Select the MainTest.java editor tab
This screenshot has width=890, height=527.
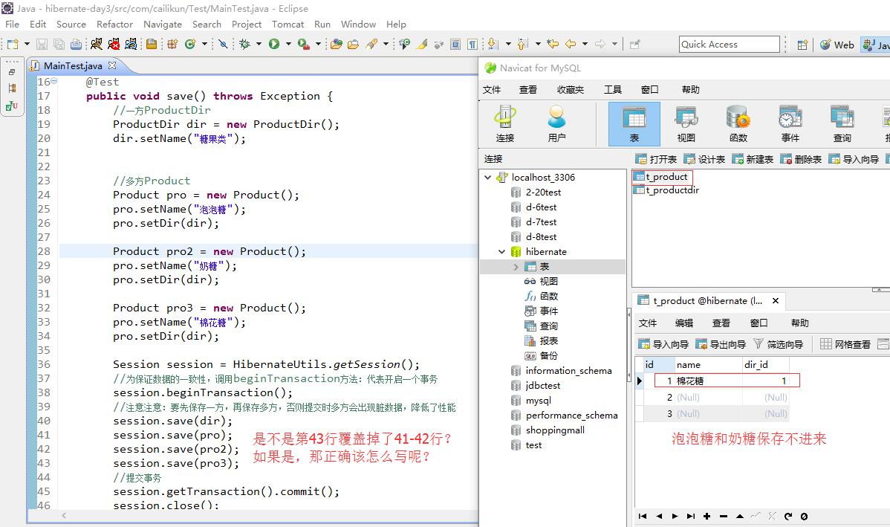(x=73, y=66)
